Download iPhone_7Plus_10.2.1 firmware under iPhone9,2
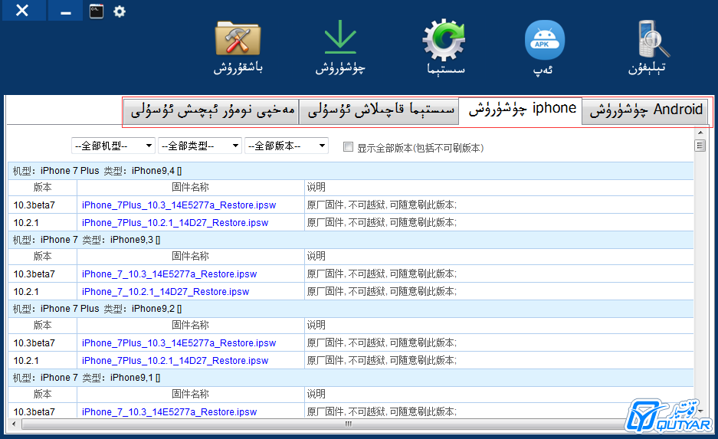Viewport: 718px width, 439px height. (x=175, y=361)
